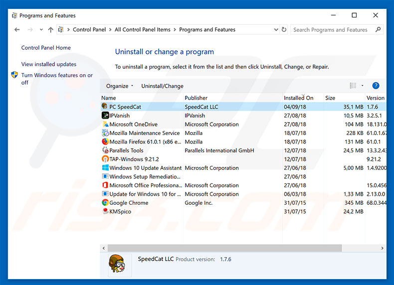Click the 35,1 MB size cell
The image size is (394, 285).
click(353, 107)
